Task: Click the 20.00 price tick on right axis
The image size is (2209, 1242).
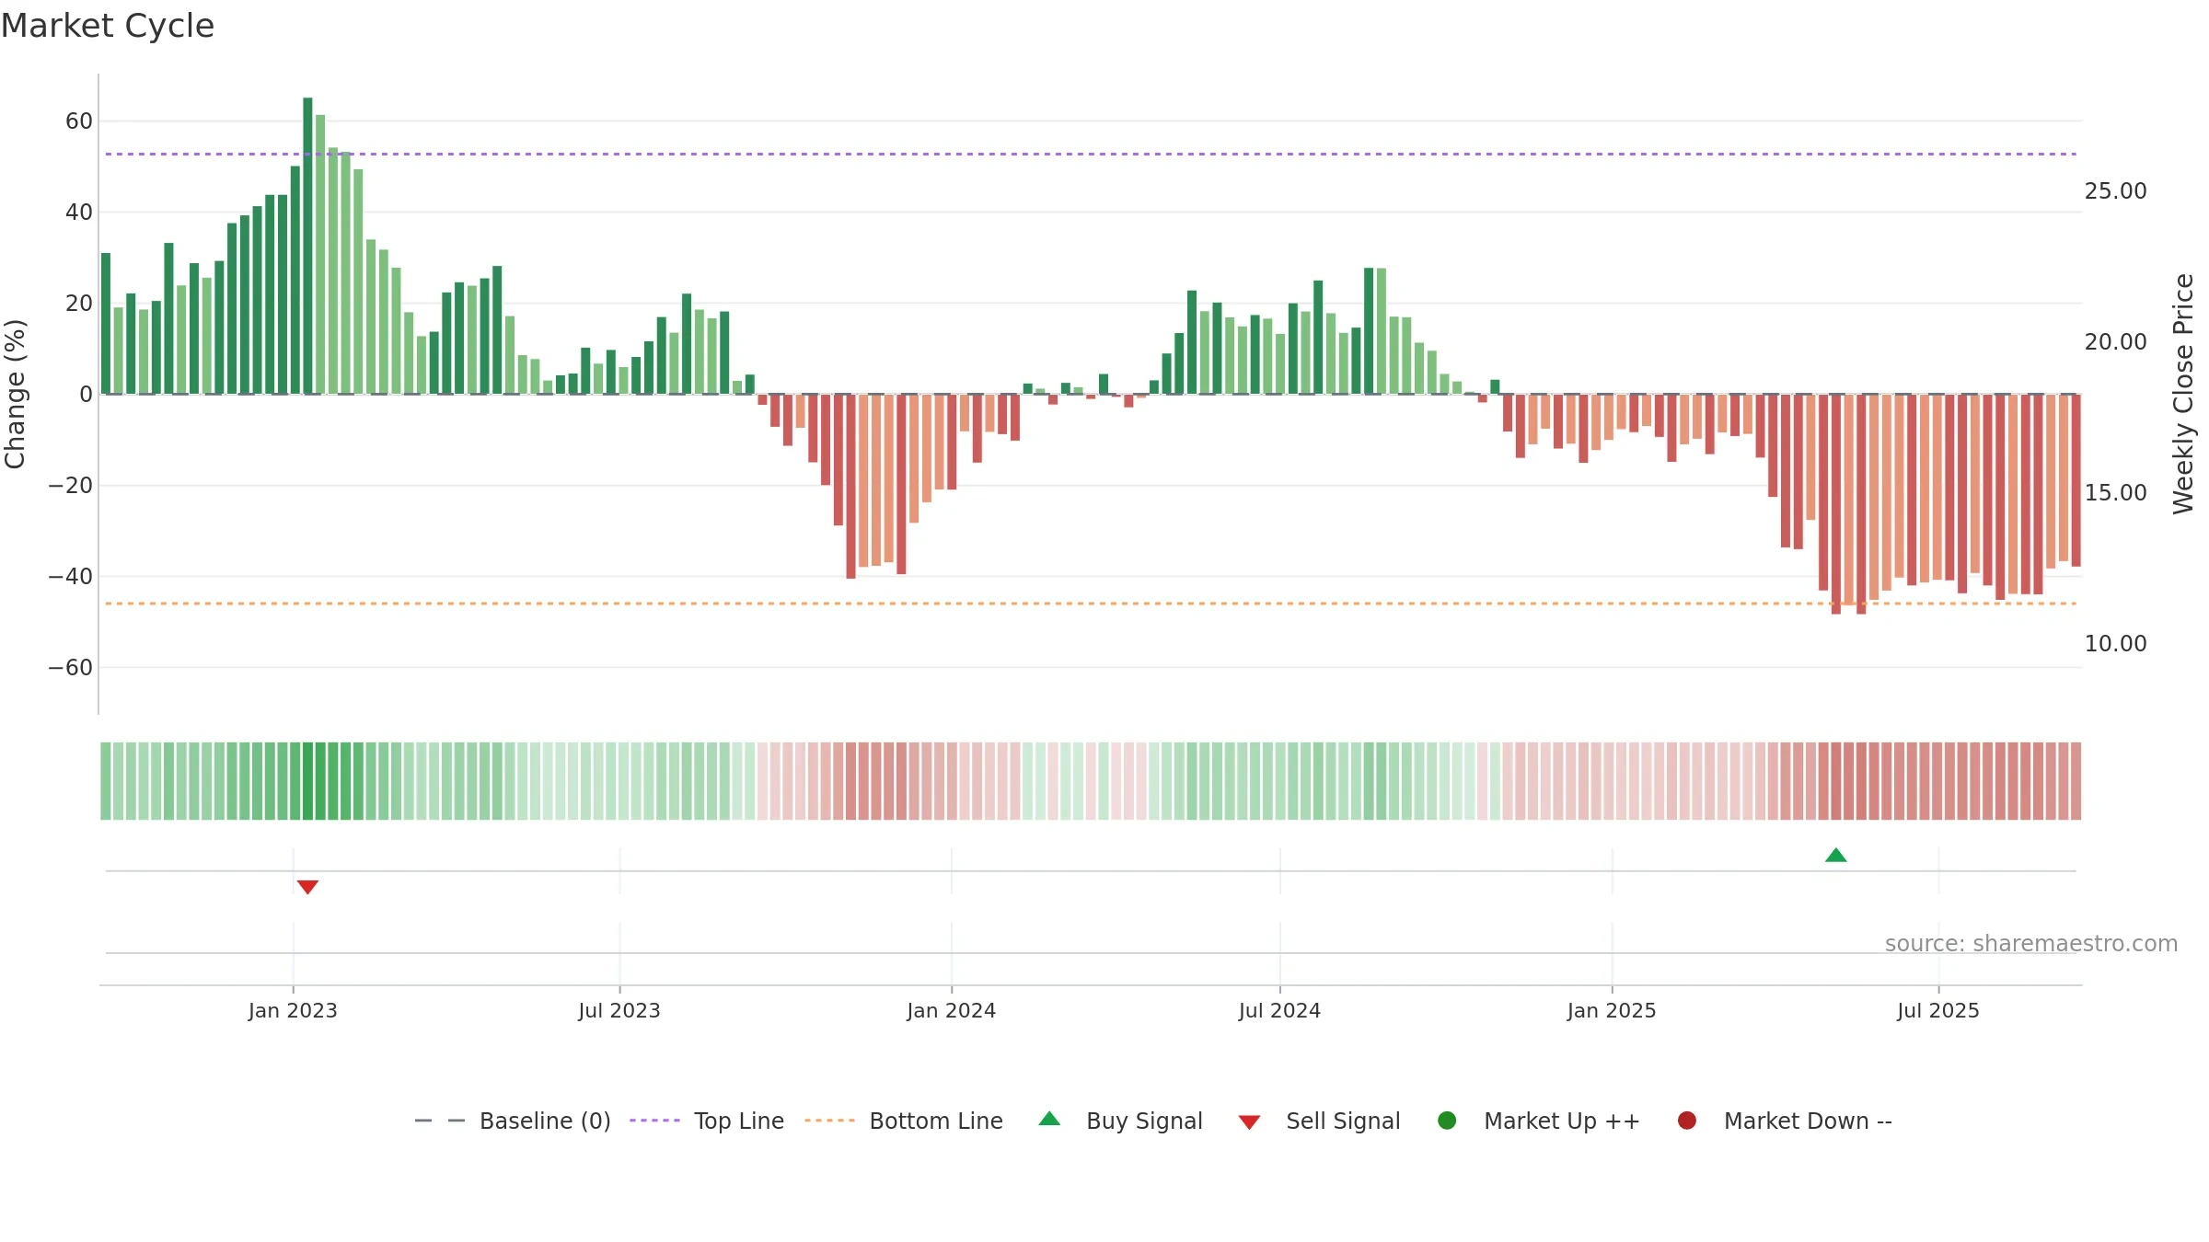Action: point(2115,342)
